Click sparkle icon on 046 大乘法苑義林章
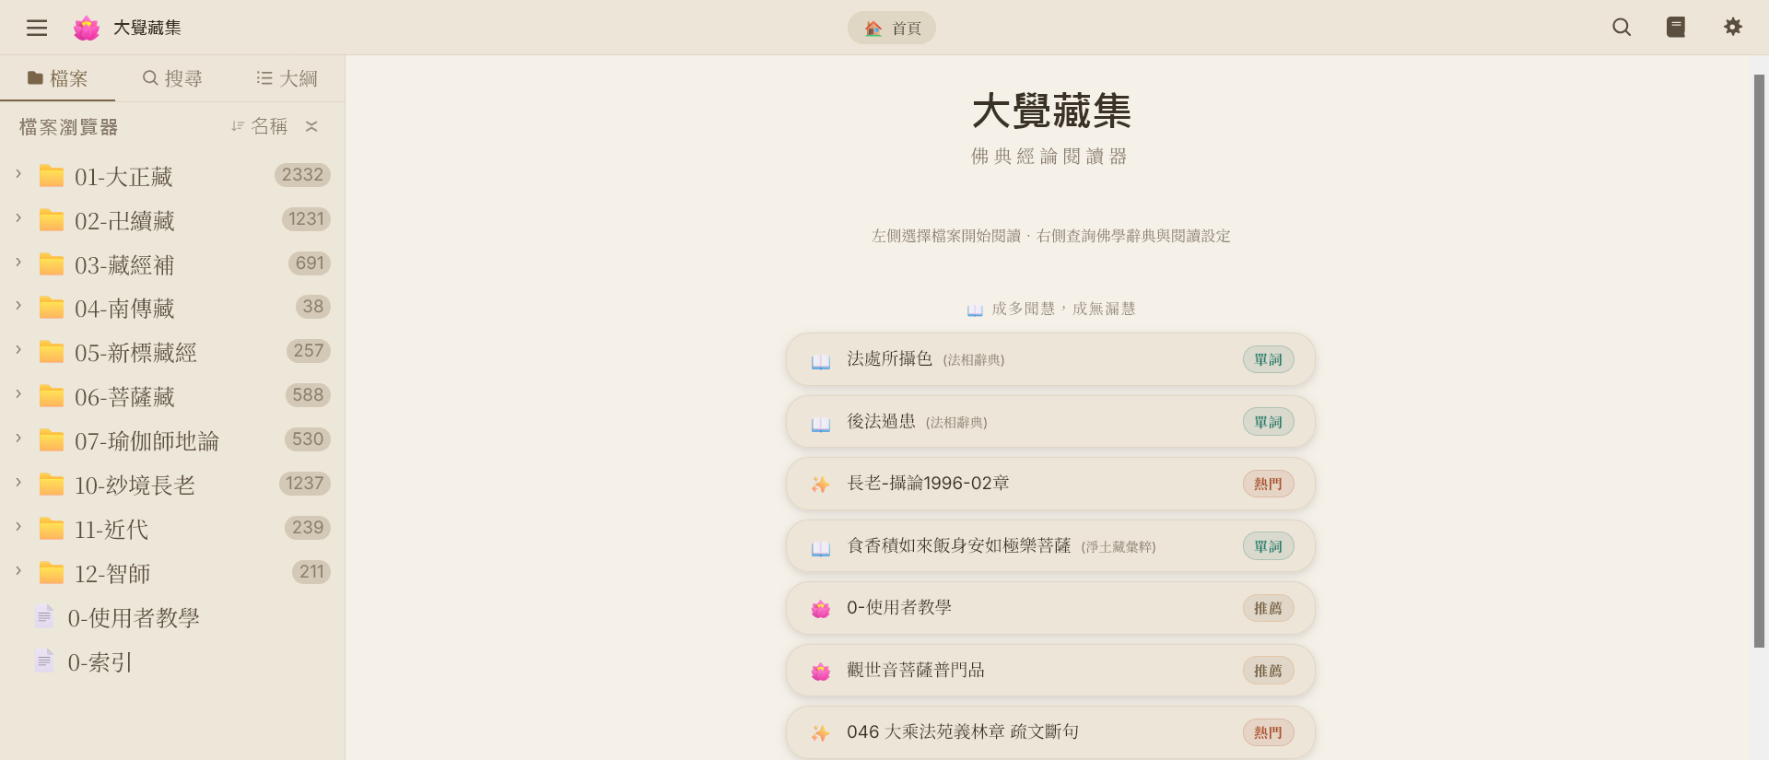 [x=820, y=733]
